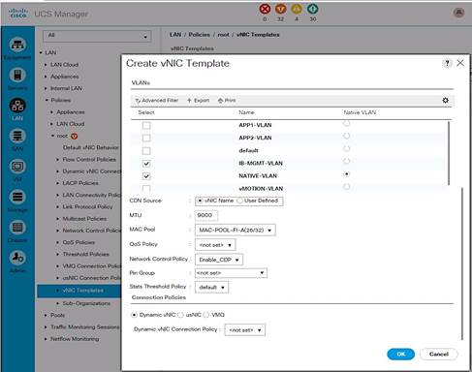
Task: Check the APP2-VLAN checkbox
Action: 146,138
